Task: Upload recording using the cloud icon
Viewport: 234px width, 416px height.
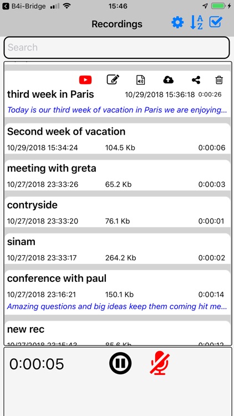Action: pos(168,79)
